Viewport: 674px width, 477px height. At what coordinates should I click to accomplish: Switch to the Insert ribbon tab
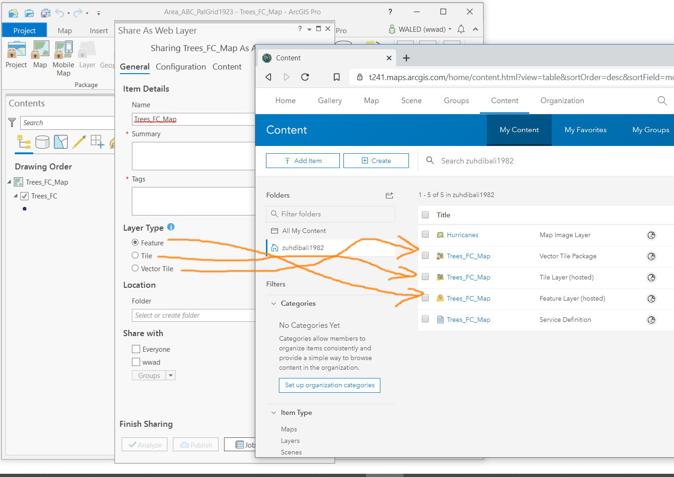point(99,30)
